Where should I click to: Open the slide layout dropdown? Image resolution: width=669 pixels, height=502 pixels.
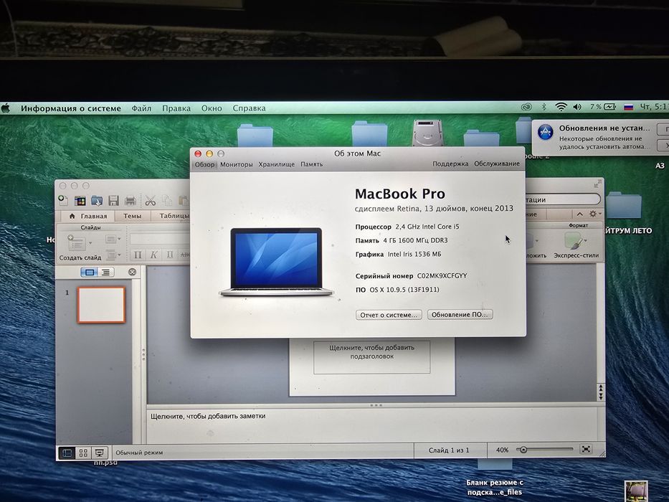click(x=113, y=239)
